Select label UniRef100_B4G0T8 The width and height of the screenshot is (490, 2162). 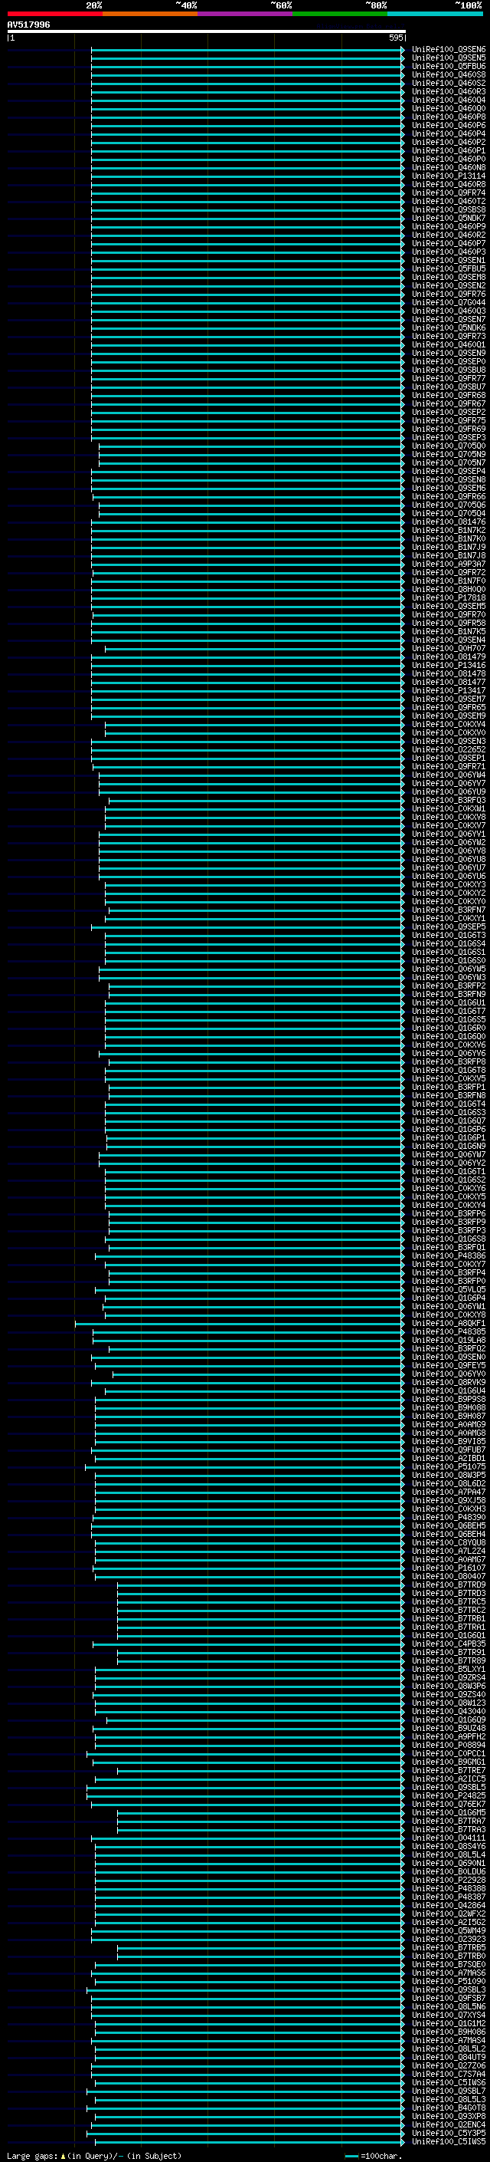(449, 2109)
